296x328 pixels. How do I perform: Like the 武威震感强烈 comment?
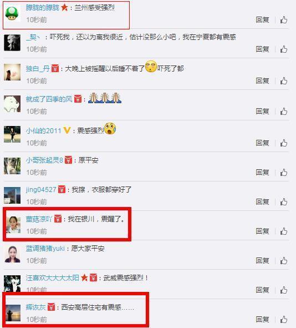coord(284,290)
